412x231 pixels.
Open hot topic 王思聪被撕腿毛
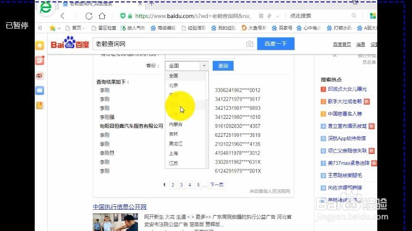(x=345, y=175)
